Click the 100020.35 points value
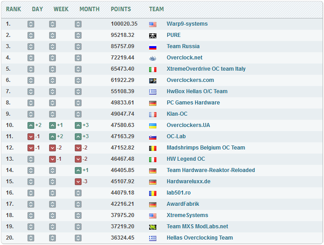This screenshot has width=324, height=245. [x=124, y=24]
